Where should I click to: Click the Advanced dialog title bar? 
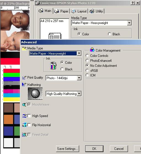pos(81,42)
